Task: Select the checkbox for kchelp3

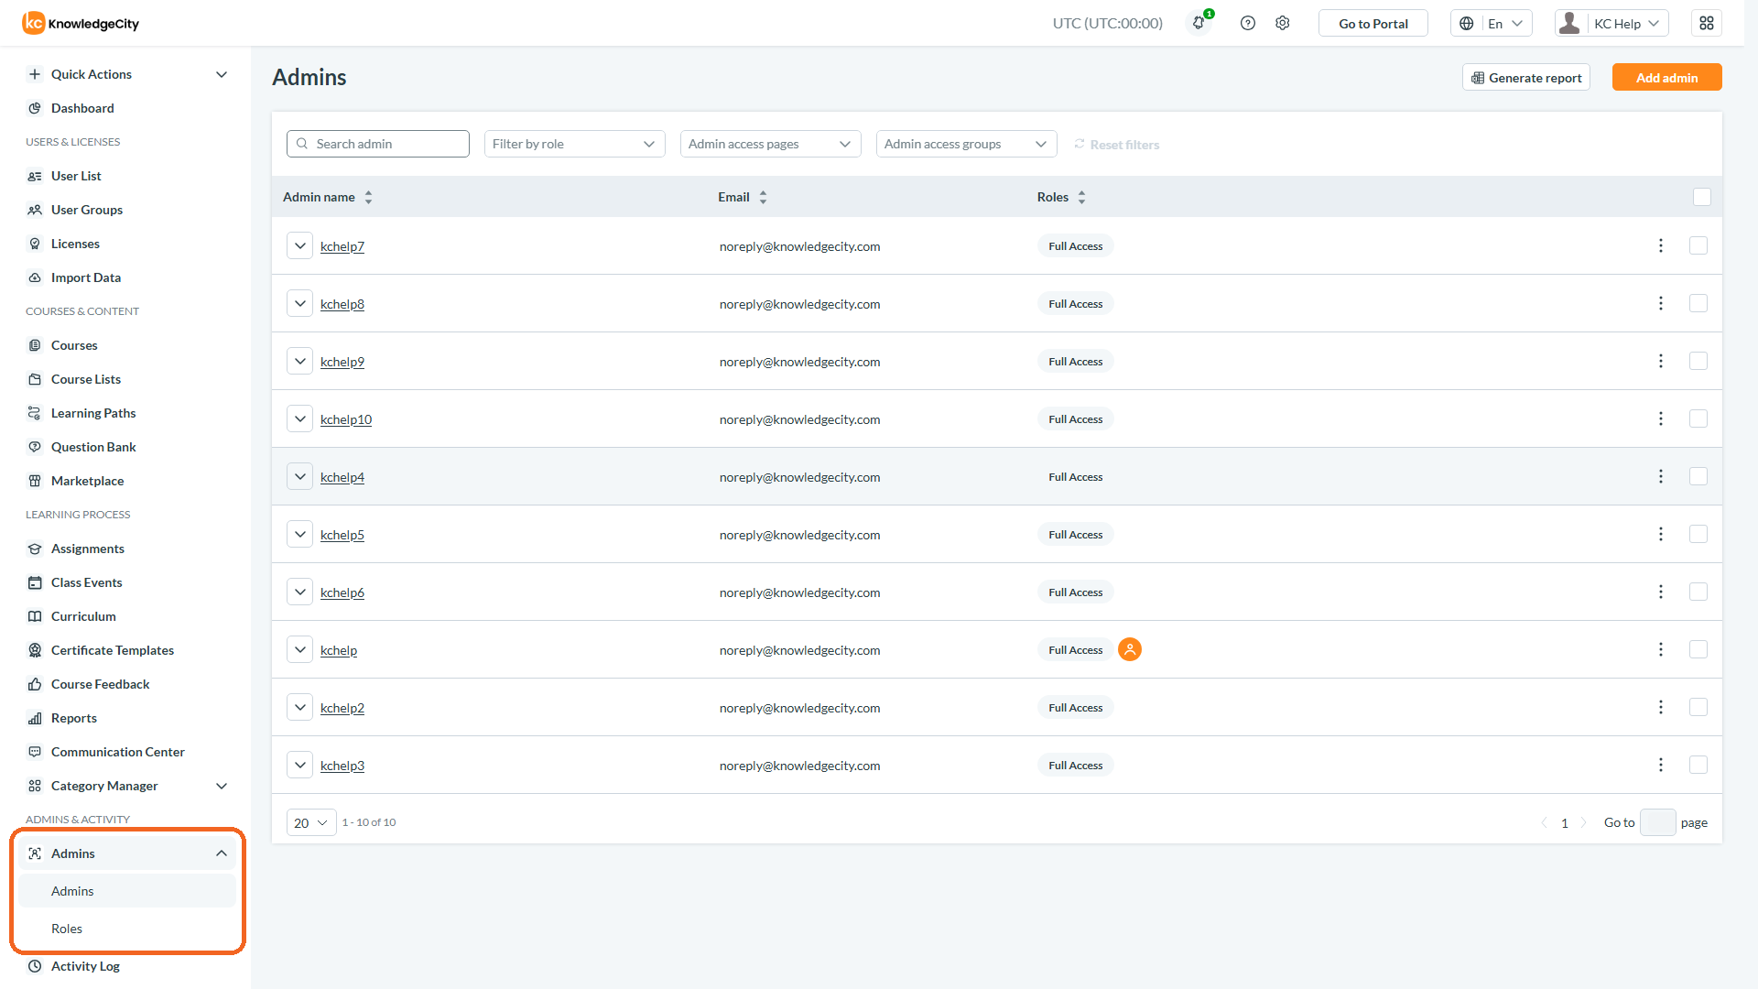Action: [x=1698, y=765]
